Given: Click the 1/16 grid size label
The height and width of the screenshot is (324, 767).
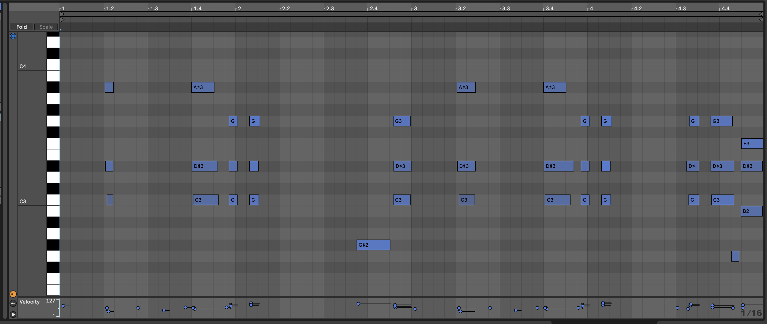Looking at the screenshot, I should pos(752,313).
